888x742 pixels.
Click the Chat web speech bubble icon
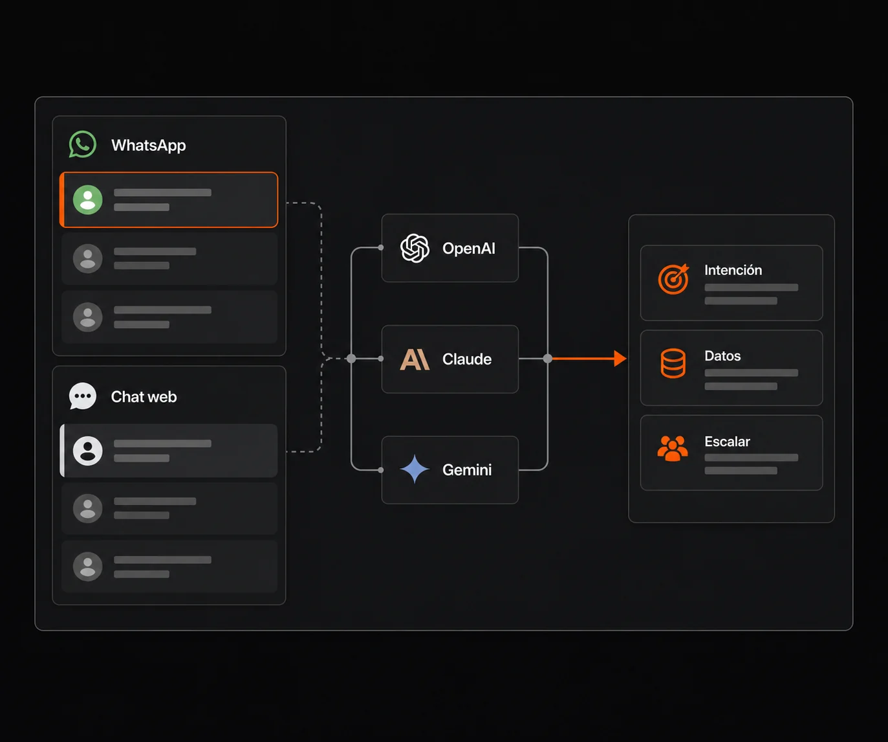(83, 396)
